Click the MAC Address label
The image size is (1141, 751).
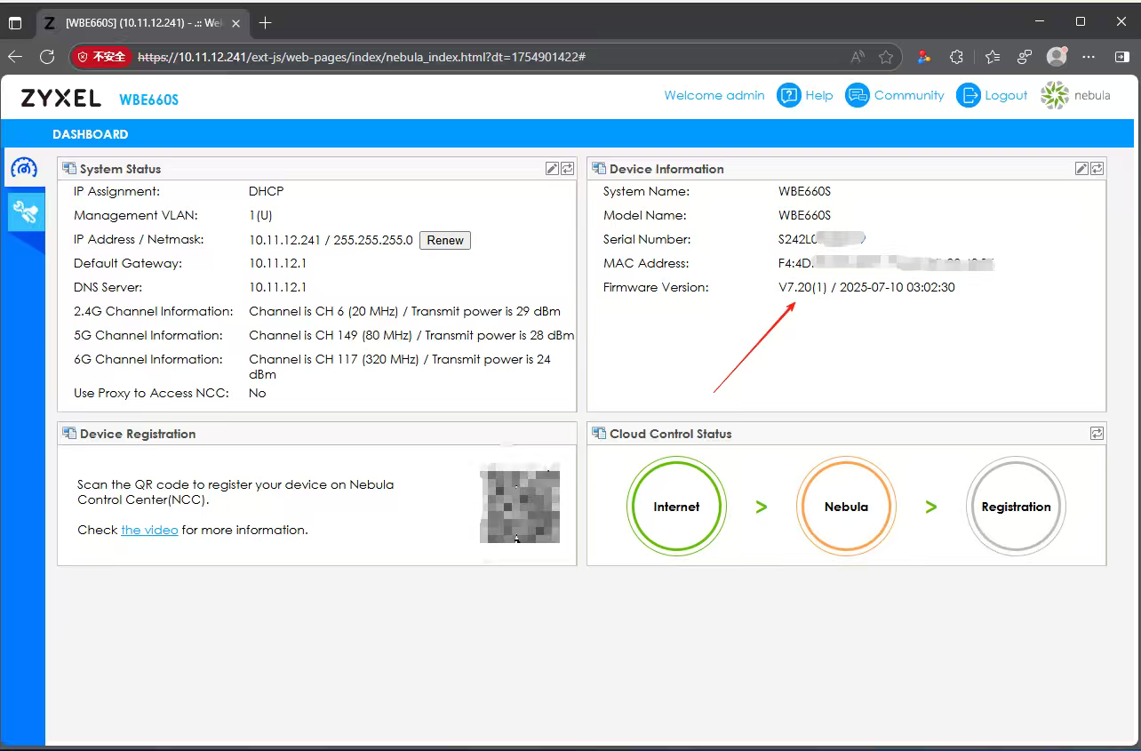tap(646, 263)
